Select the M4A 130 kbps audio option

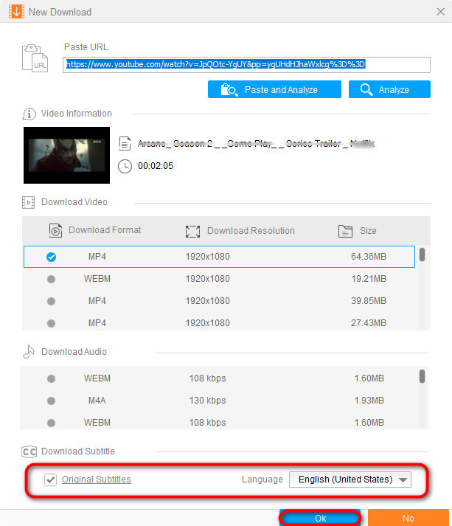click(x=51, y=401)
